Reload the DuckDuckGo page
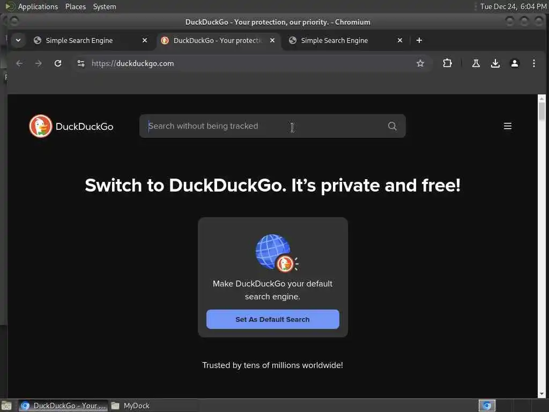 58,63
